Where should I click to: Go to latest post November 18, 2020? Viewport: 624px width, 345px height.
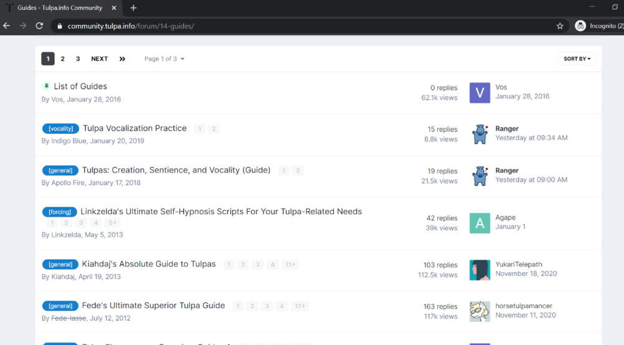pyautogui.click(x=526, y=273)
